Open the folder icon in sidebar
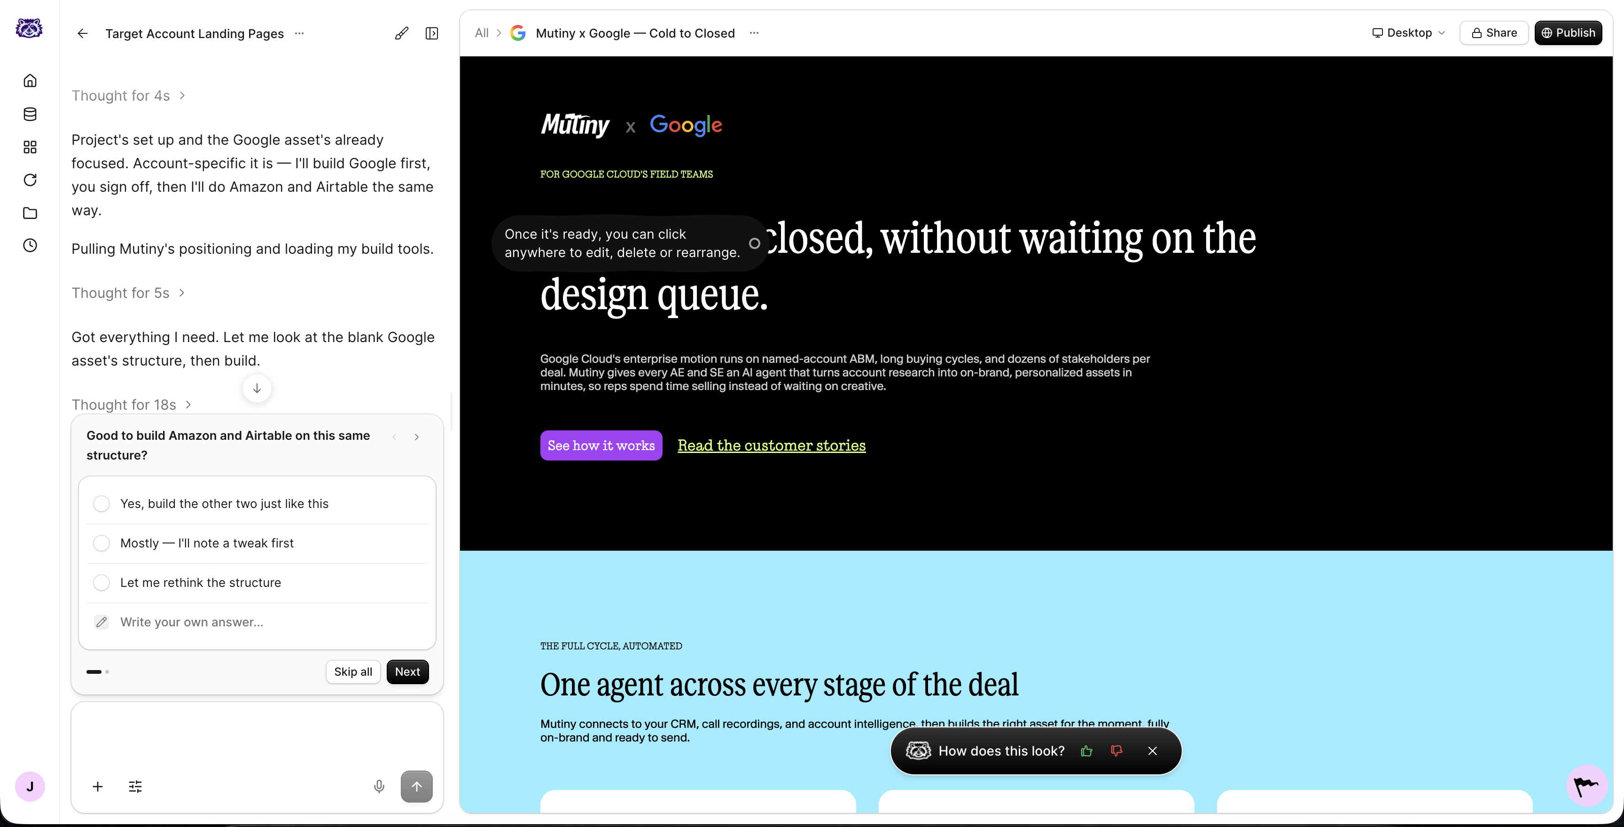Viewport: 1624px width, 827px height. [30, 213]
